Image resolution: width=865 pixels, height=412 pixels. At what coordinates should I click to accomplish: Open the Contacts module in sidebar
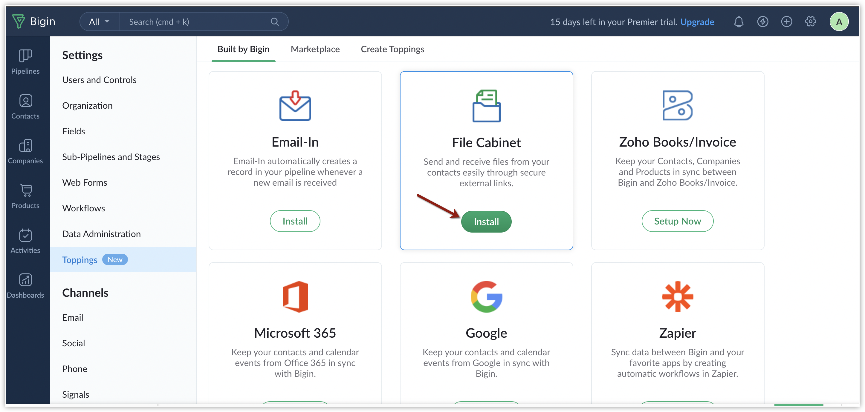pos(25,107)
